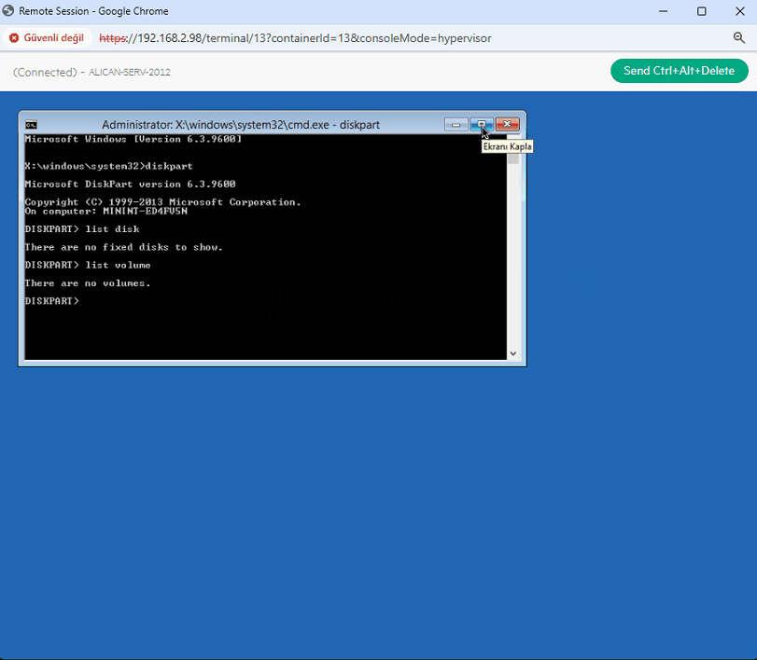This screenshot has width=757, height=660.
Task: Minimize the Chrome Remote Session window
Action: 664,11
